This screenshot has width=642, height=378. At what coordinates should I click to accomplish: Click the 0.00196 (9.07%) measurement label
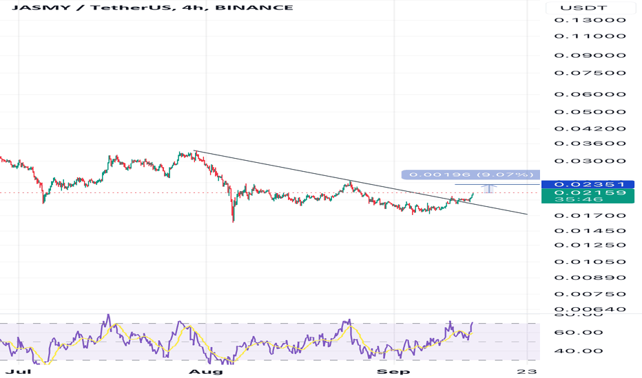tap(470, 175)
